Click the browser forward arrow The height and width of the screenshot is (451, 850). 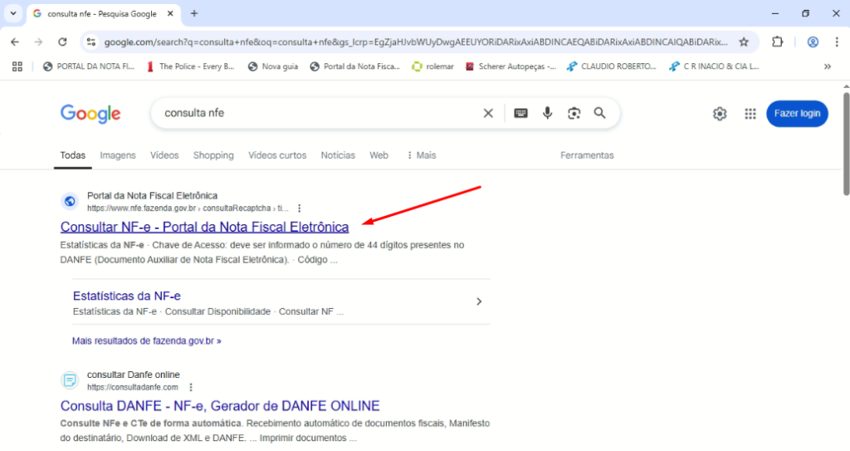pos(38,42)
